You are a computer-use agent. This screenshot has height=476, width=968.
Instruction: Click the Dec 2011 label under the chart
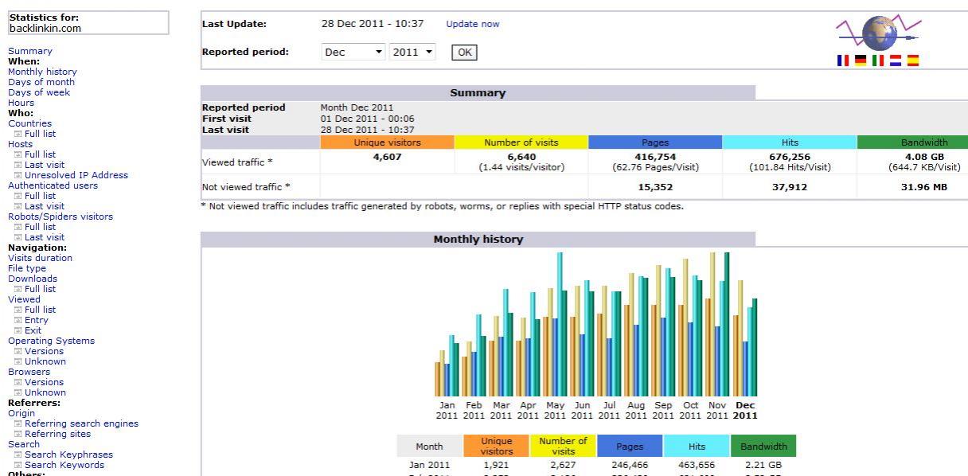tap(745, 410)
